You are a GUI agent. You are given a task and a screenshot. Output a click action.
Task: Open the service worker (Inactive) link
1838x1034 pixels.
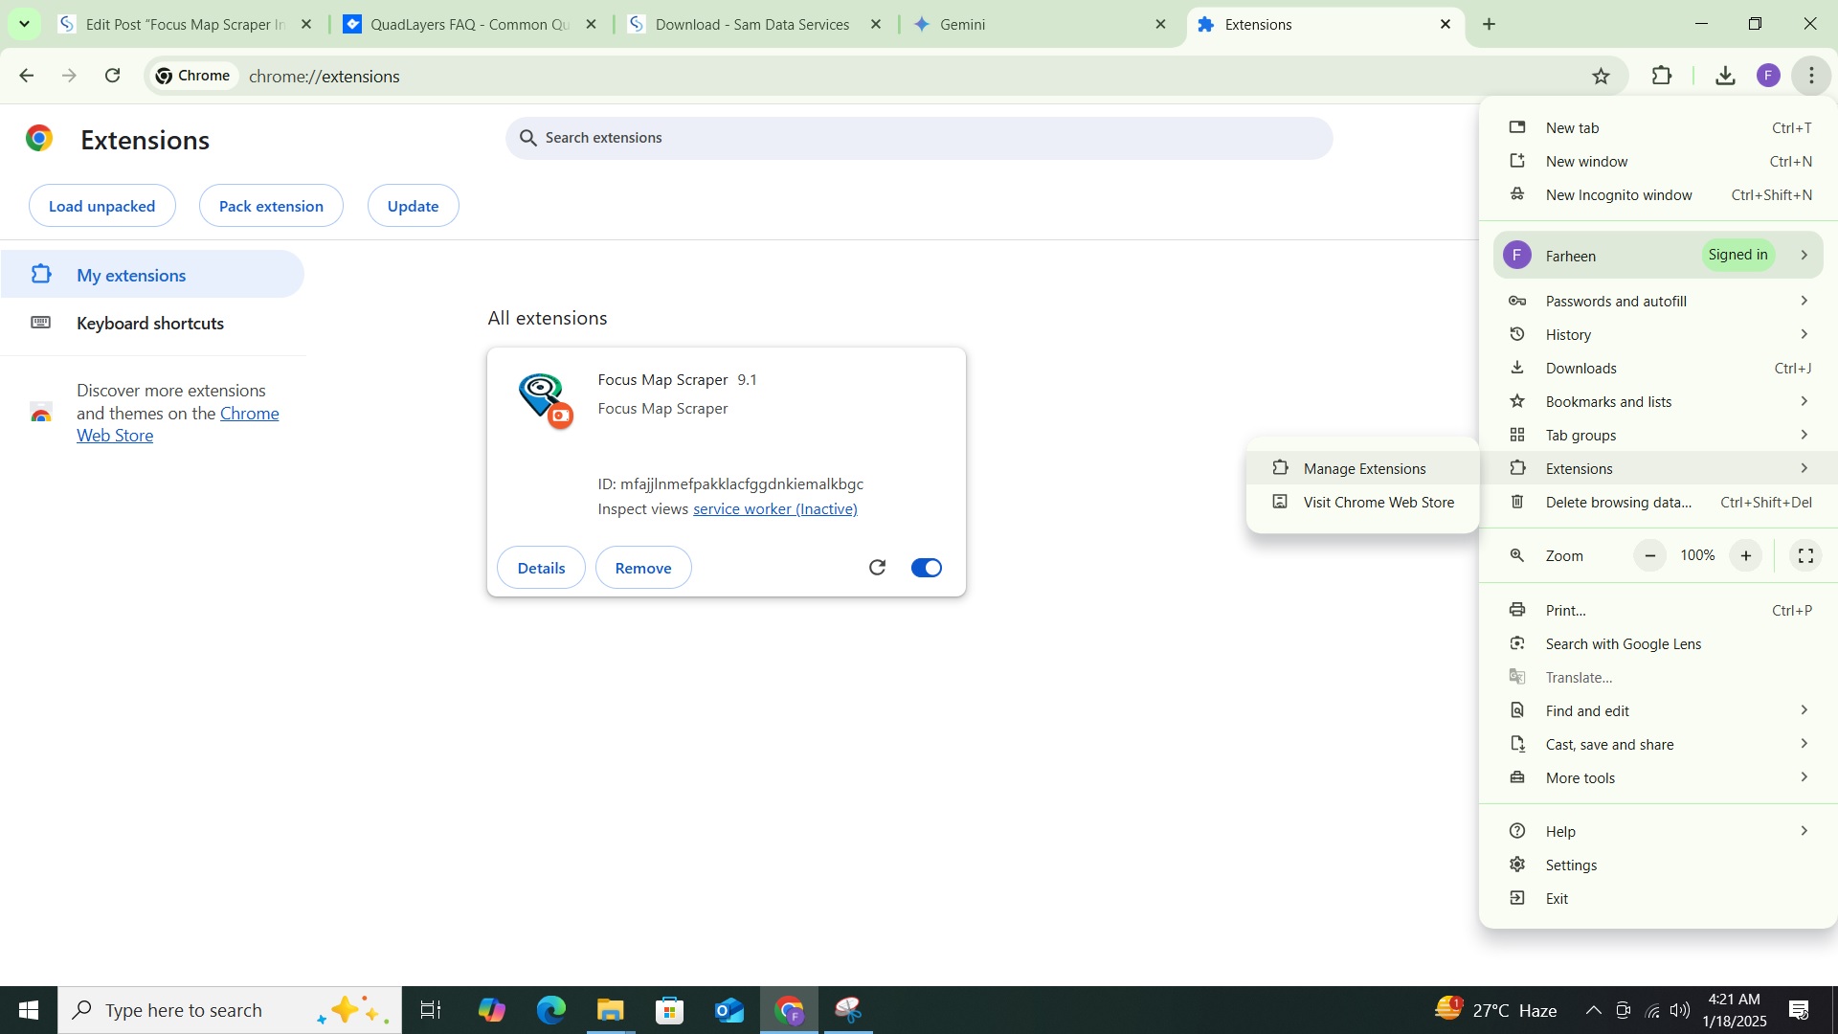point(774,509)
